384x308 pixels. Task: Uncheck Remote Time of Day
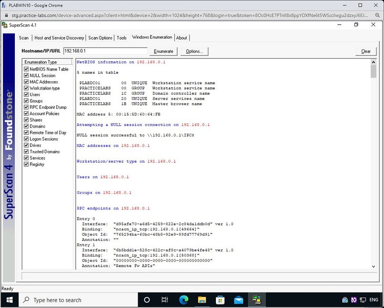pos(26,133)
